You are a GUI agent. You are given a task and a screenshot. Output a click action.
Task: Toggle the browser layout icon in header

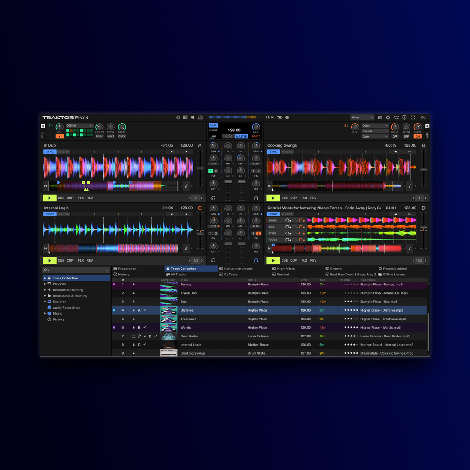pos(380,117)
